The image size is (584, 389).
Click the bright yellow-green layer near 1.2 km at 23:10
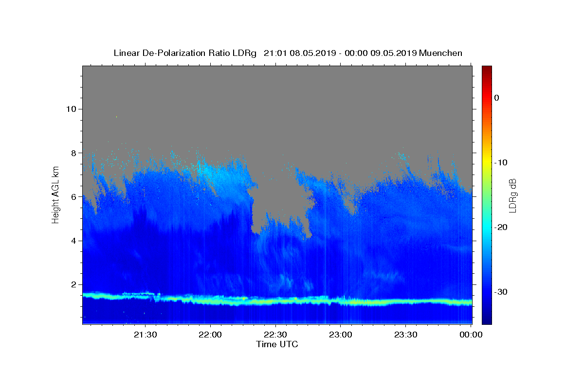363,302
